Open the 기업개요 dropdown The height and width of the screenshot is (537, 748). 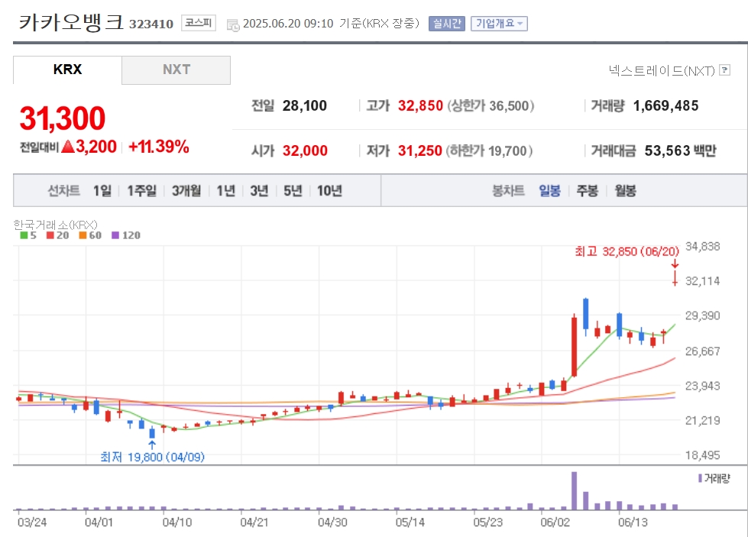coord(499,24)
